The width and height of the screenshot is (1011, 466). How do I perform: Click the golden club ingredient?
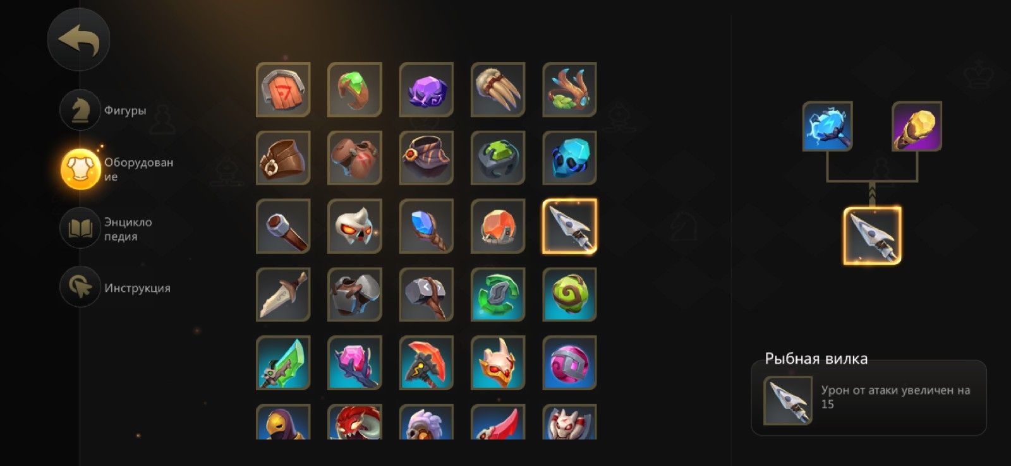tap(917, 126)
